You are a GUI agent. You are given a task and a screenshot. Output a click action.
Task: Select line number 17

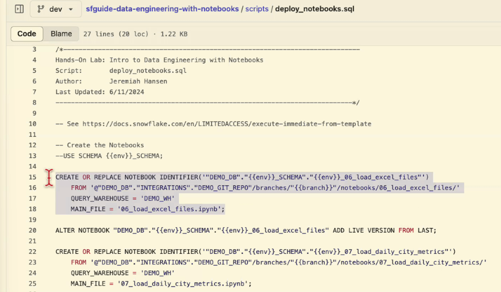coord(32,199)
